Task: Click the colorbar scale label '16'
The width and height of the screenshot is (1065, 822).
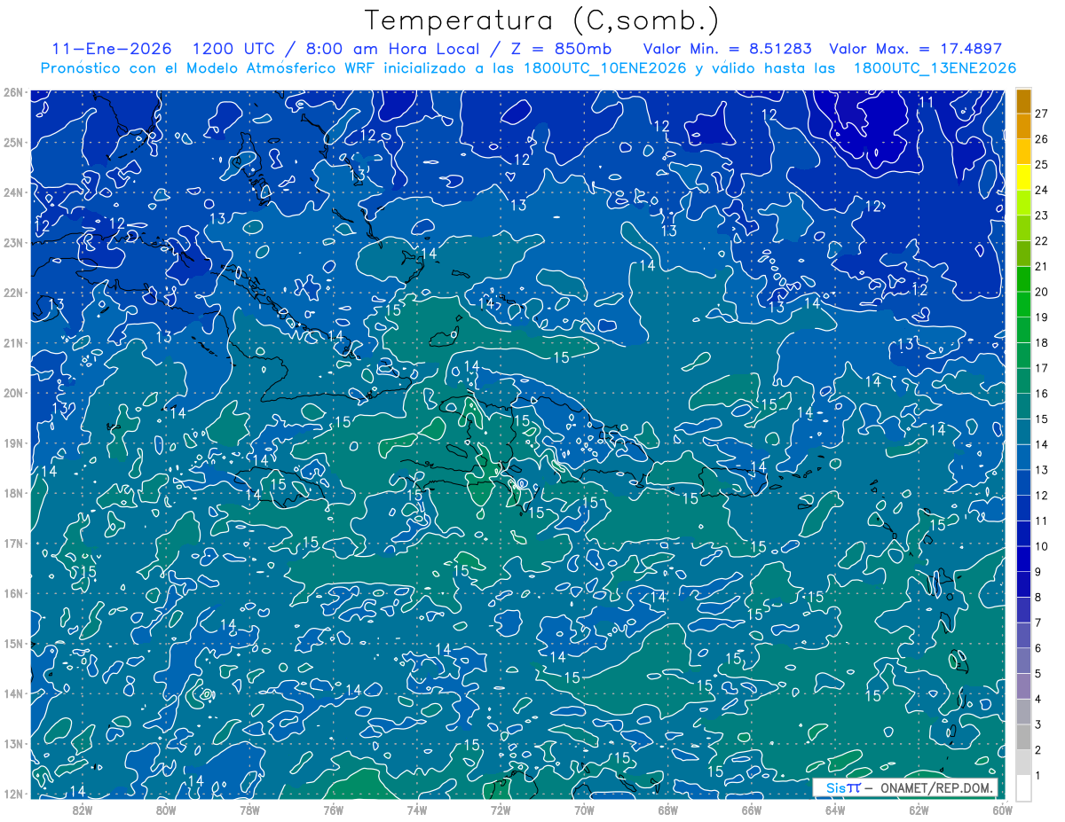Action: (x=1042, y=394)
